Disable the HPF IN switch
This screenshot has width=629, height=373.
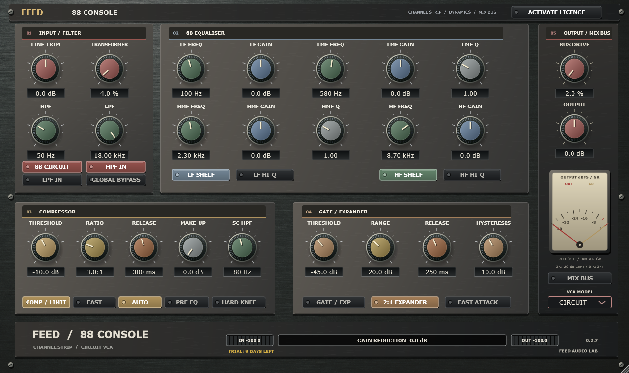tap(116, 167)
